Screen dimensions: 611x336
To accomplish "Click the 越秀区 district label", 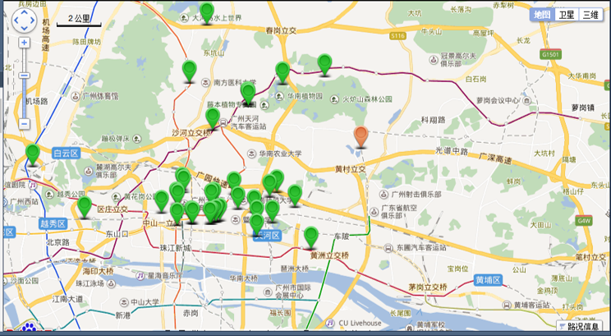I will 50,223.
